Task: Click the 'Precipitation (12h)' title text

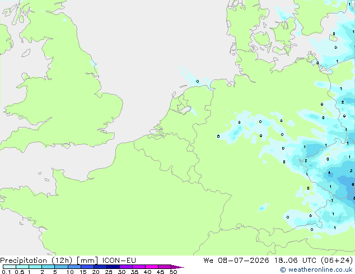Action: pyautogui.click(x=36, y=261)
